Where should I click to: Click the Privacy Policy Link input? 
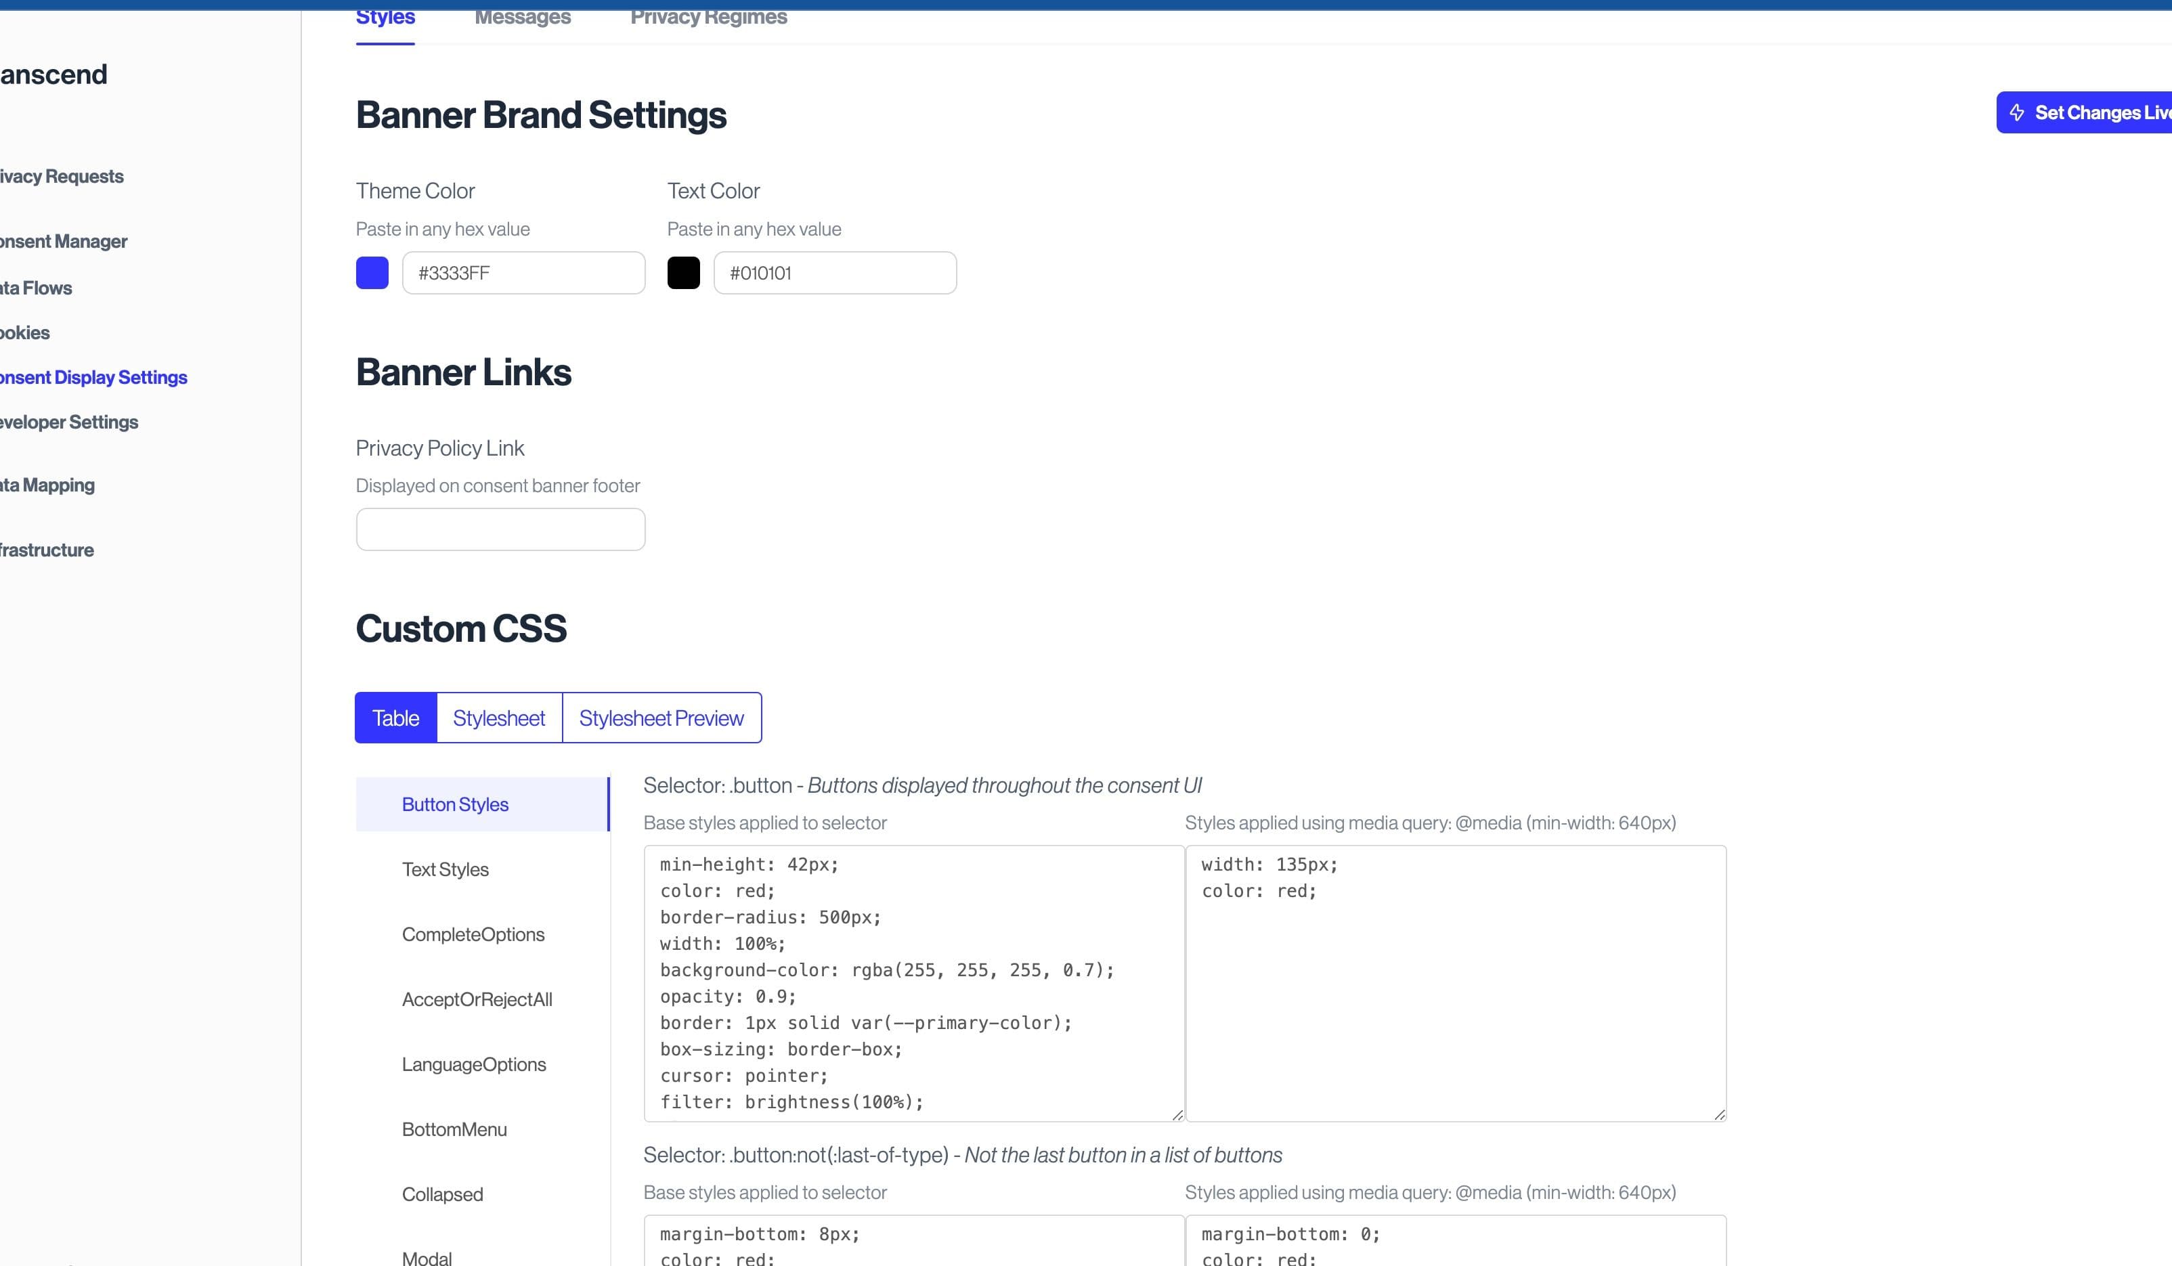[500, 529]
